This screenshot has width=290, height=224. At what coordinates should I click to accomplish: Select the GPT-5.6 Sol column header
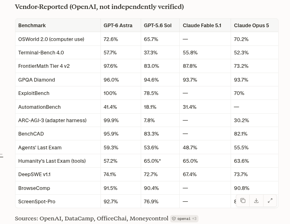[158, 26]
